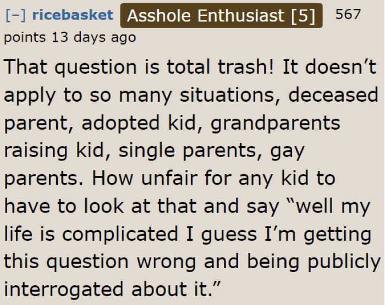This screenshot has width=385, height=305.
Task: Click the 567 score number
Action: [348, 14]
